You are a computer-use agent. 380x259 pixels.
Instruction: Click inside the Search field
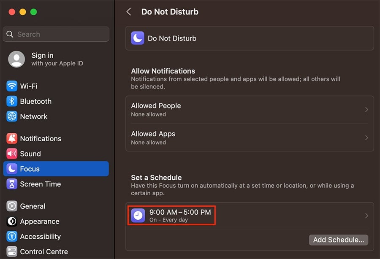point(55,34)
